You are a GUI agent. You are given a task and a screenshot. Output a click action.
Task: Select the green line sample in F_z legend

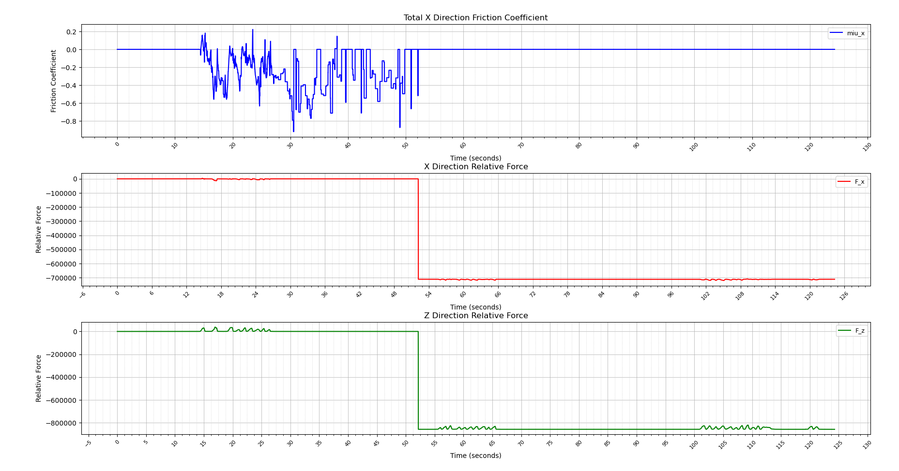click(844, 331)
